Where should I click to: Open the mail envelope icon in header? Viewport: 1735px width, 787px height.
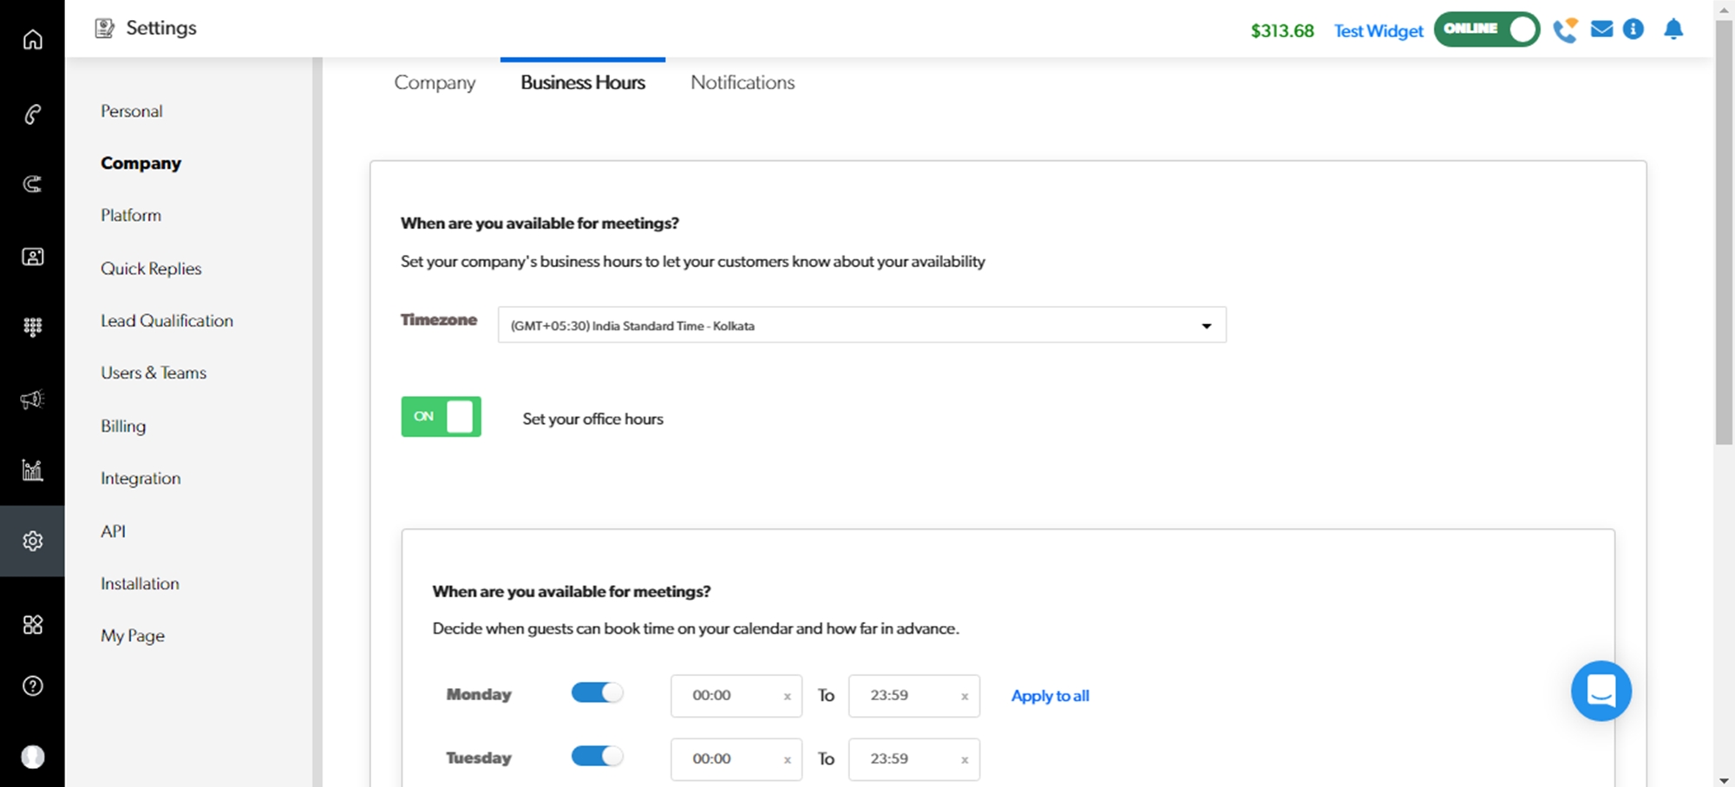[1601, 29]
